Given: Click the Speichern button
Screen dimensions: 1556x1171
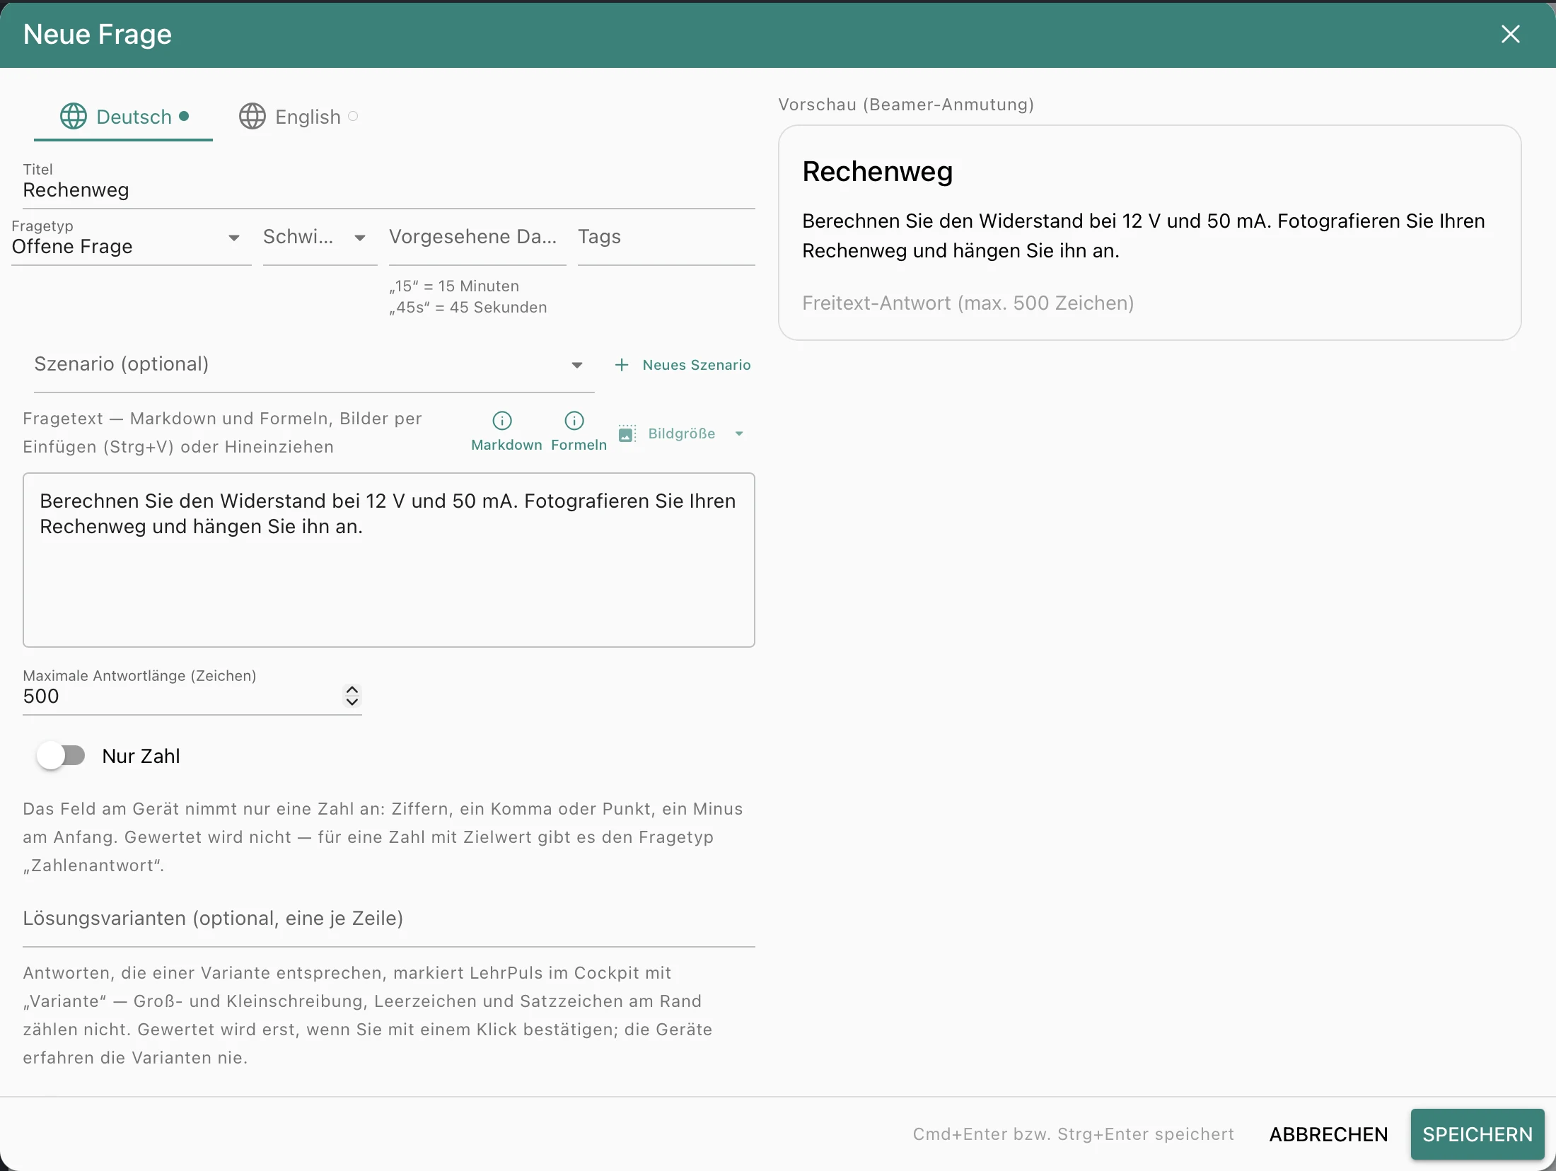Looking at the screenshot, I should [x=1477, y=1134].
